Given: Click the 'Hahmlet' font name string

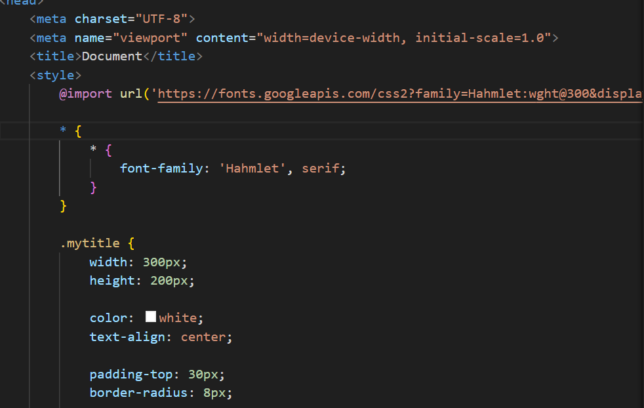Looking at the screenshot, I should click(x=252, y=169).
